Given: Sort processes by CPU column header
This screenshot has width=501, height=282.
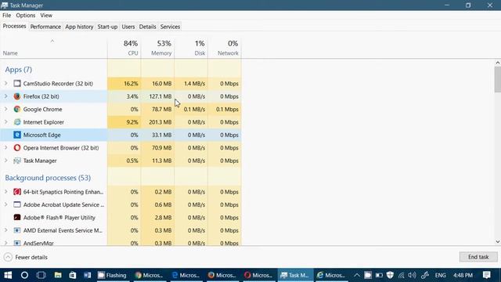Looking at the screenshot, I should [124, 48].
